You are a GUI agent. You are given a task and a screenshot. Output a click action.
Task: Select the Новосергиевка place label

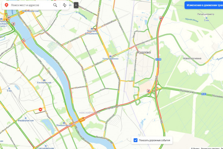pyautogui.click(x=192, y=58)
